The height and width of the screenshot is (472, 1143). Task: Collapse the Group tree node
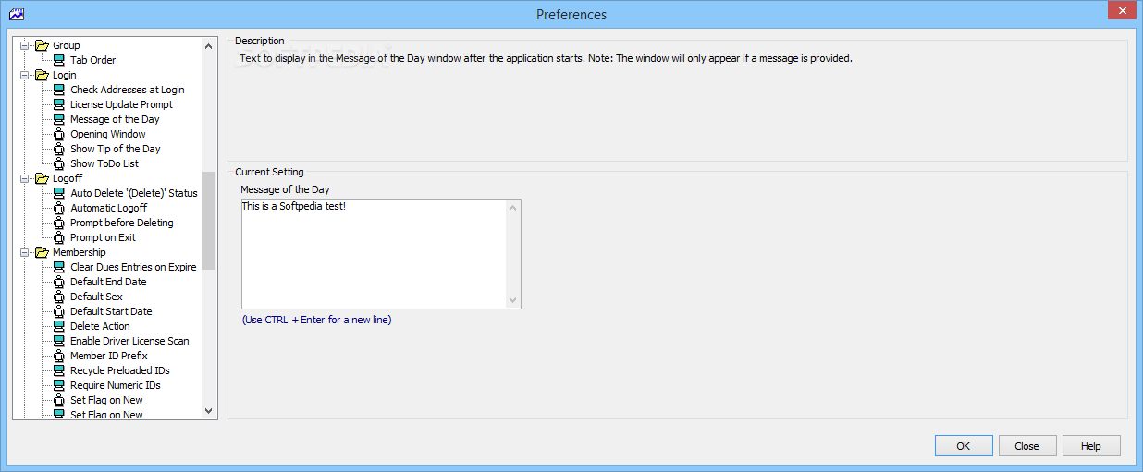tap(25, 45)
